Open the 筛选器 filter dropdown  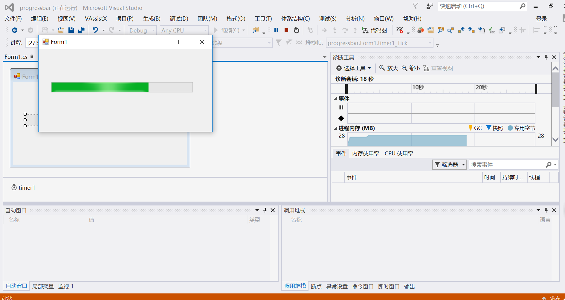tap(450, 165)
